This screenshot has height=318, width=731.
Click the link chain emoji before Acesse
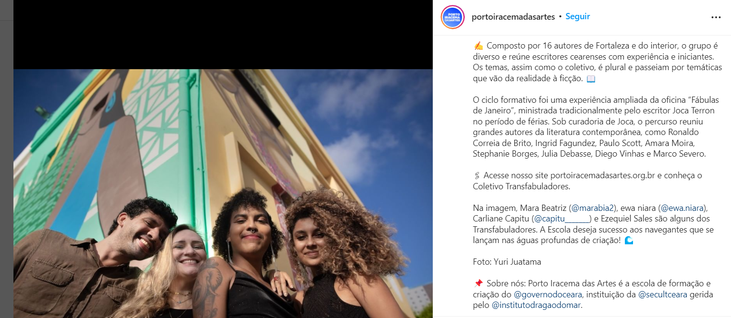pyautogui.click(x=477, y=175)
